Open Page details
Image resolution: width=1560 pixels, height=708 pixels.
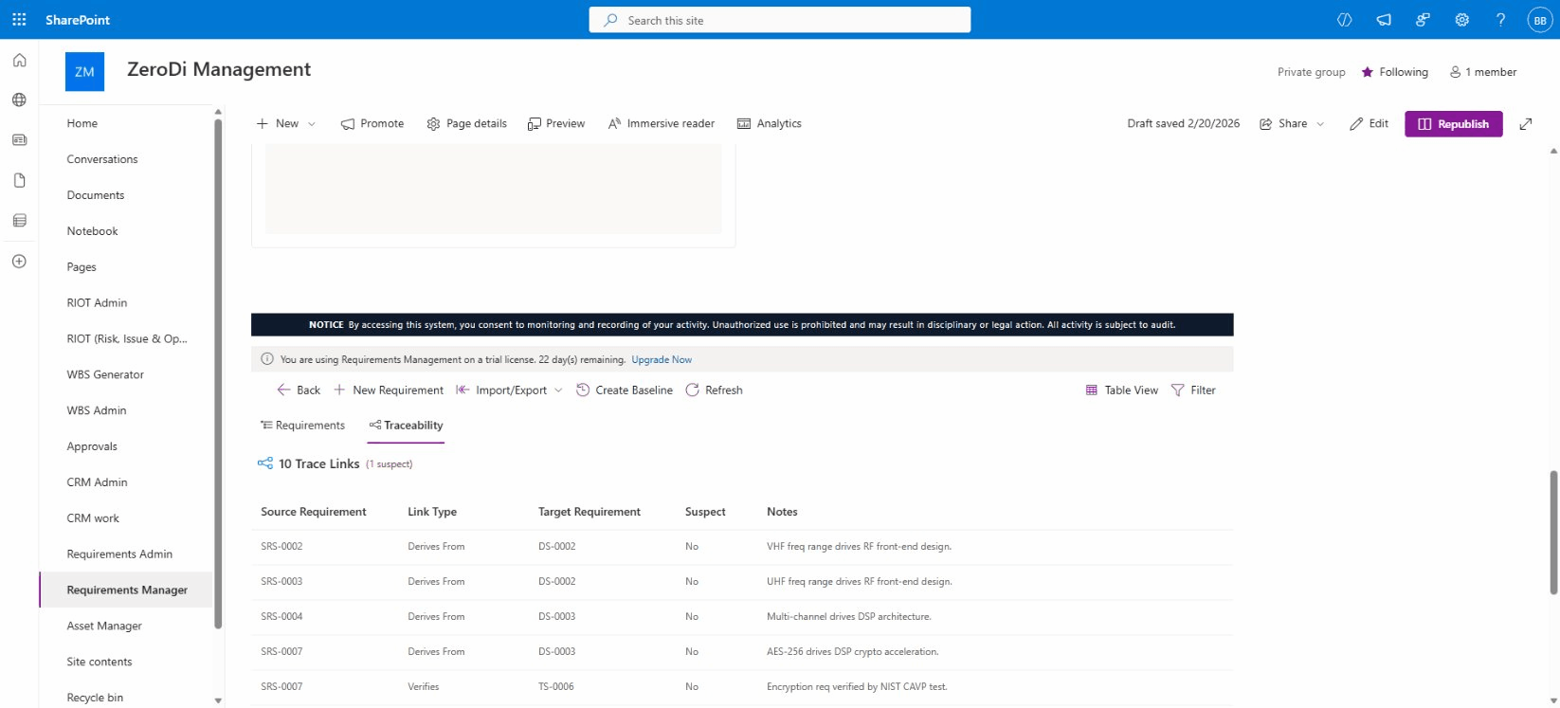[x=467, y=124]
